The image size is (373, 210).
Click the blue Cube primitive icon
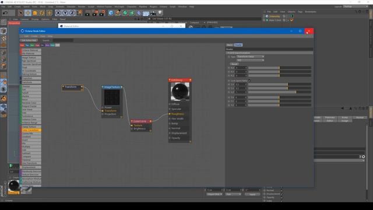111,13
